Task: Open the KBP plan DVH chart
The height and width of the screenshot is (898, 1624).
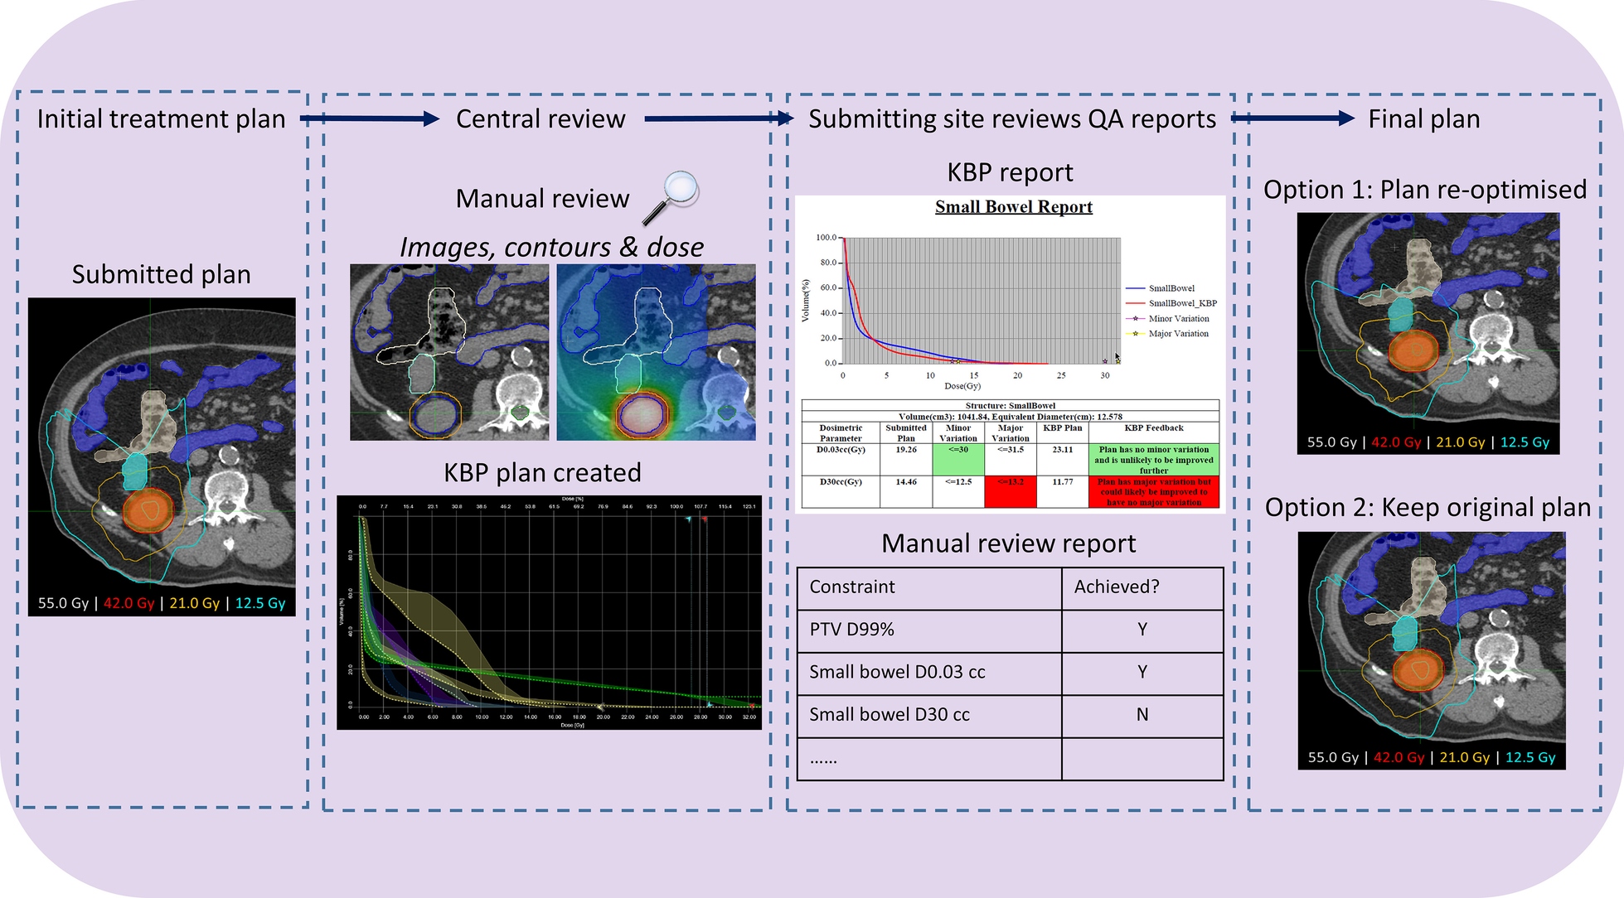Action: [x=549, y=612]
